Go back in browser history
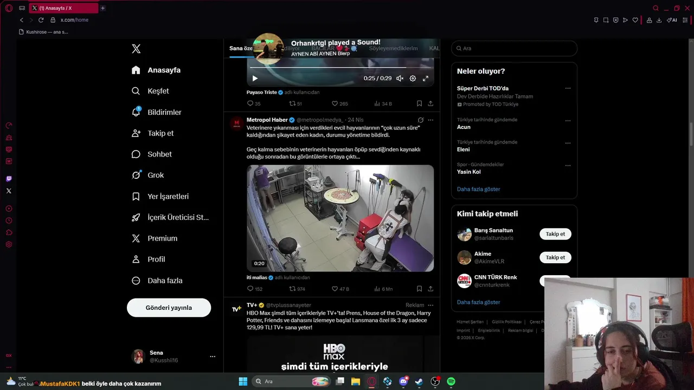The height and width of the screenshot is (390, 694). 22,20
